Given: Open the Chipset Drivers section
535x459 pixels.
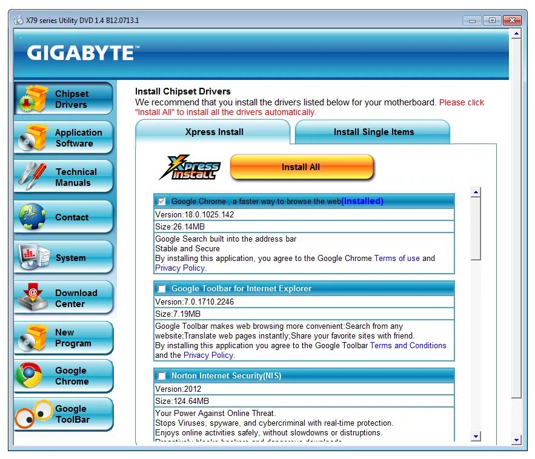Looking at the screenshot, I should tap(64, 99).
